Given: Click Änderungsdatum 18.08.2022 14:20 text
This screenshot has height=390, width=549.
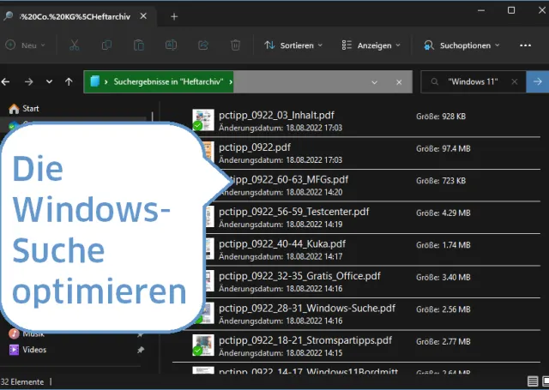Looking at the screenshot, I should click(x=281, y=192).
